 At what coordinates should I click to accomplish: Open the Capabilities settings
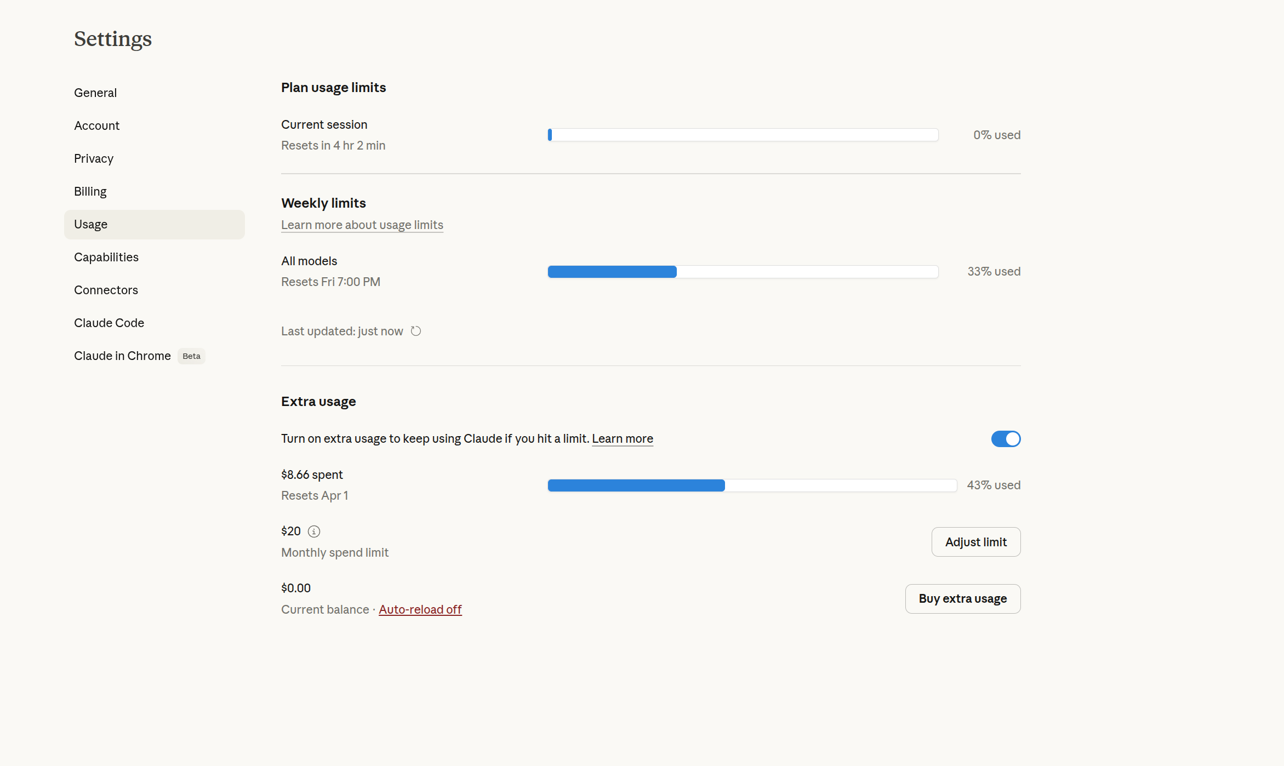click(x=106, y=257)
